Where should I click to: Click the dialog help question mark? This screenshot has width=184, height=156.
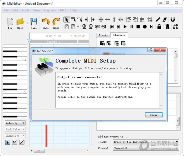pos(151,50)
